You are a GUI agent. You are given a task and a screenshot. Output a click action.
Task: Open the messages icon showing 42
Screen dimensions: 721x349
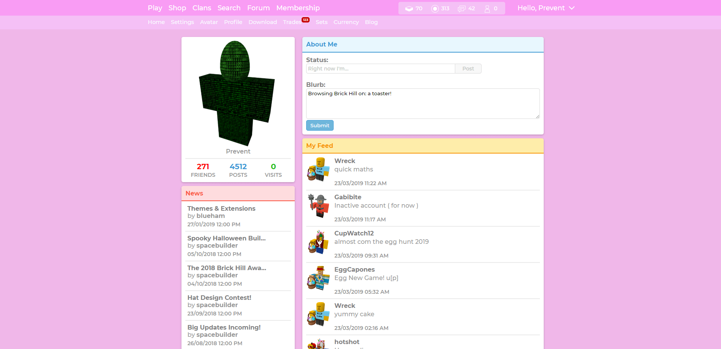click(462, 8)
